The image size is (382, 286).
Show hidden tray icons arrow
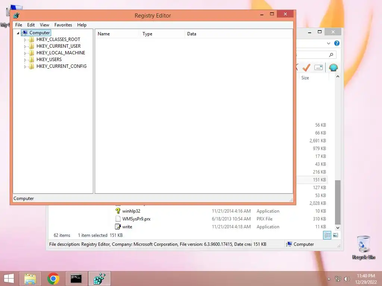[329, 279]
